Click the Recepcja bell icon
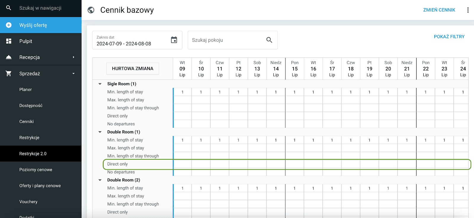The width and height of the screenshot is (474, 218). [x=9, y=57]
